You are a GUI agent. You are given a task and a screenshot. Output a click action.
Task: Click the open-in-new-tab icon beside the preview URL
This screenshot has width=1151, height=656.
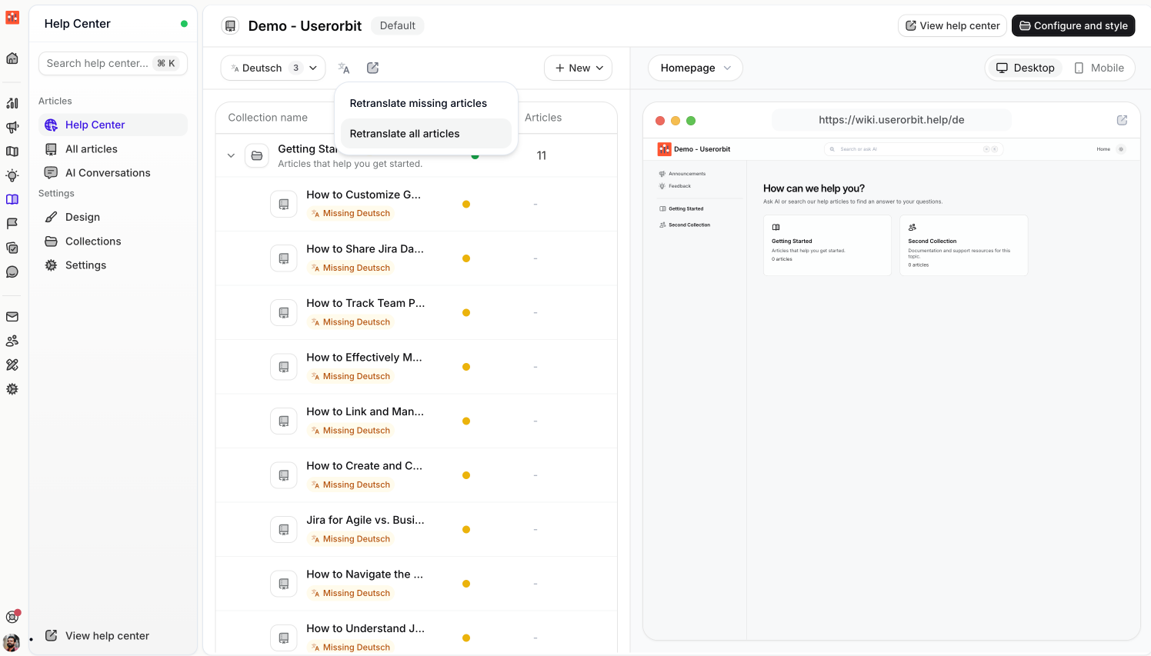(x=1123, y=120)
